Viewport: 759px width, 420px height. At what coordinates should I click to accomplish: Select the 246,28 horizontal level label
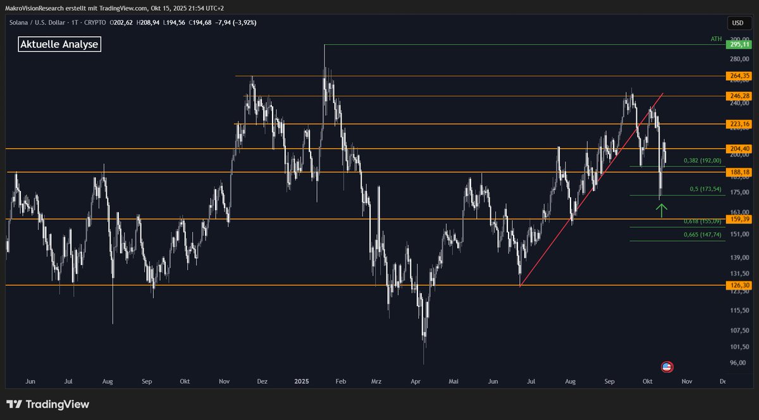pos(738,96)
